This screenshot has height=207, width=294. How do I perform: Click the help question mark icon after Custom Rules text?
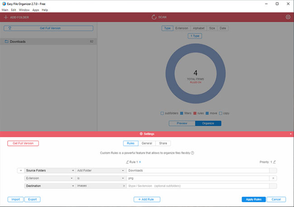click(192, 153)
